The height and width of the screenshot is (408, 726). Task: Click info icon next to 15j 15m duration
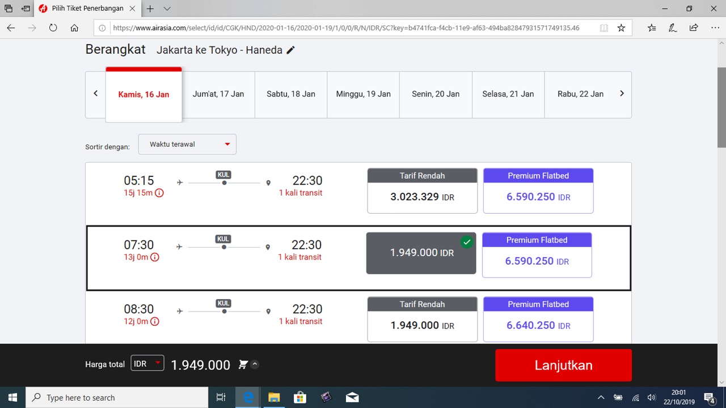coord(159,193)
